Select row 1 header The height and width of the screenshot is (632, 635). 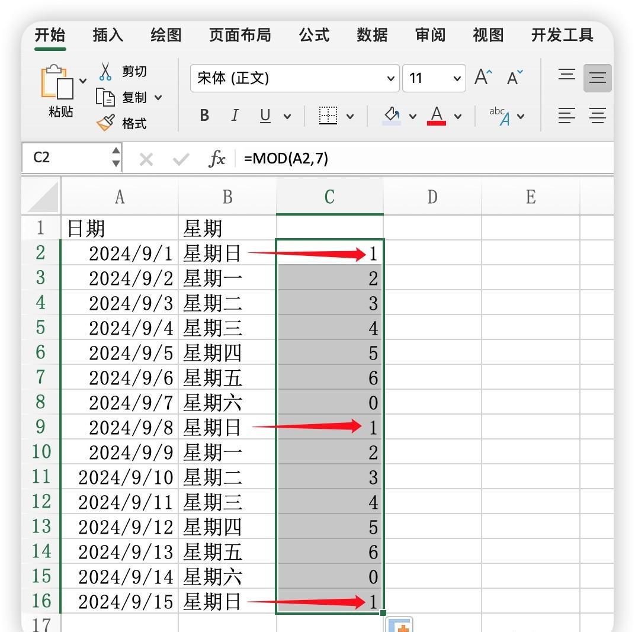[40, 227]
